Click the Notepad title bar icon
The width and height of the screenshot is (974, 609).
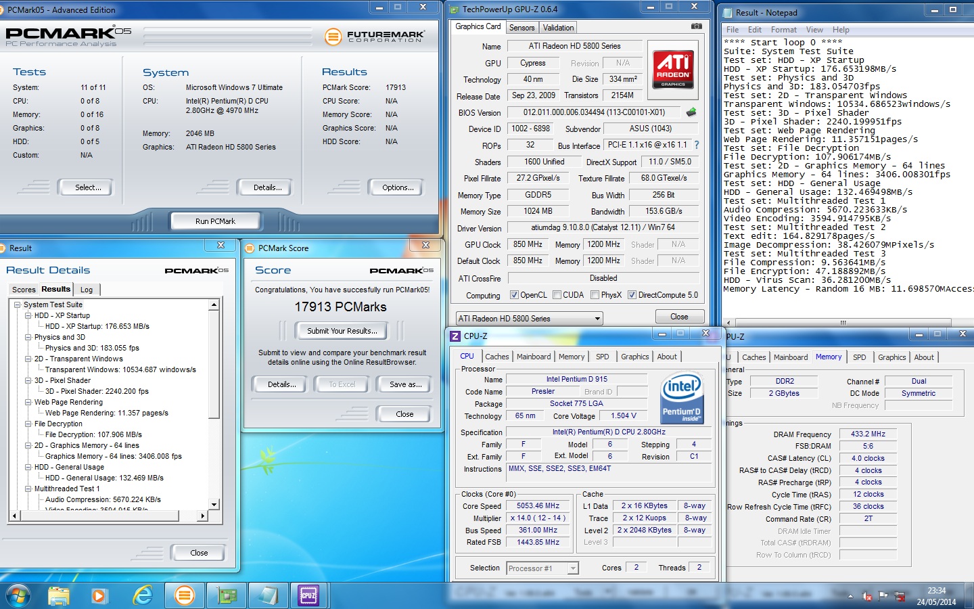point(728,12)
